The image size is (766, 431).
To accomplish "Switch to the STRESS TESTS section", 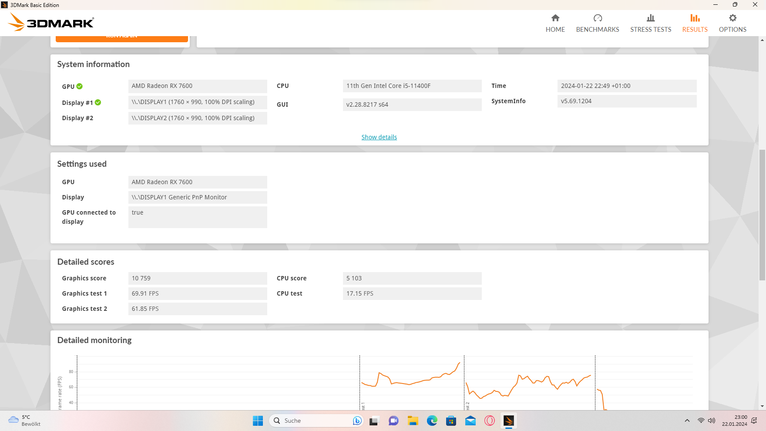I will pos(651,23).
